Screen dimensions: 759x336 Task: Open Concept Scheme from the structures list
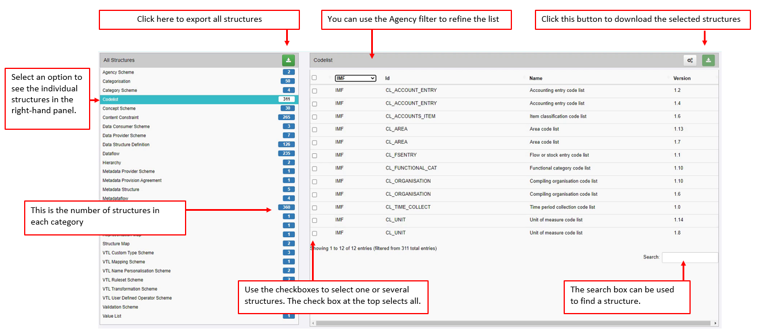click(x=119, y=109)
